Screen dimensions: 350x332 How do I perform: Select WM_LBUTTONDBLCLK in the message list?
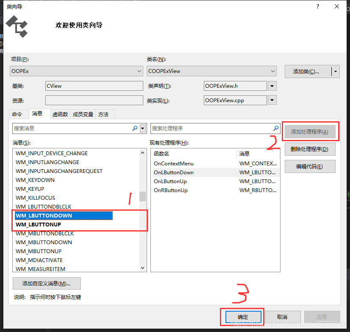44,206
